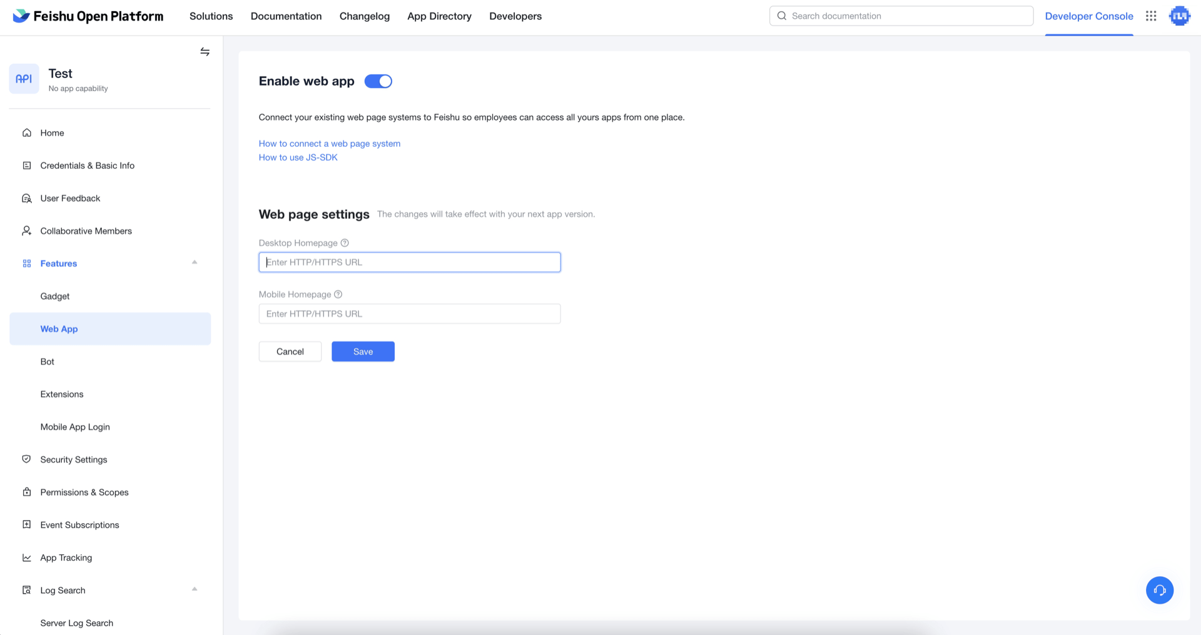
Task: Click the Mobile Homepage help icon
Action: coord(338,294)
